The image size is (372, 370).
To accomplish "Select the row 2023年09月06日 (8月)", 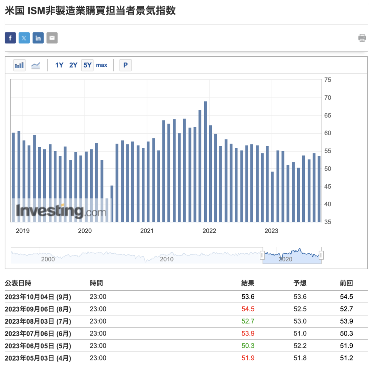I will (x=186, y=309).
